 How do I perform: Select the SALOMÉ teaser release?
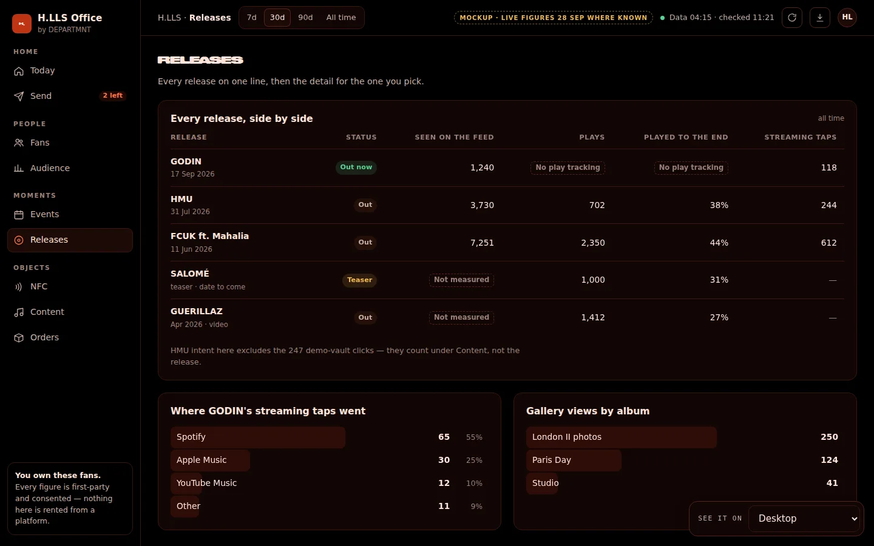(189, 274)
